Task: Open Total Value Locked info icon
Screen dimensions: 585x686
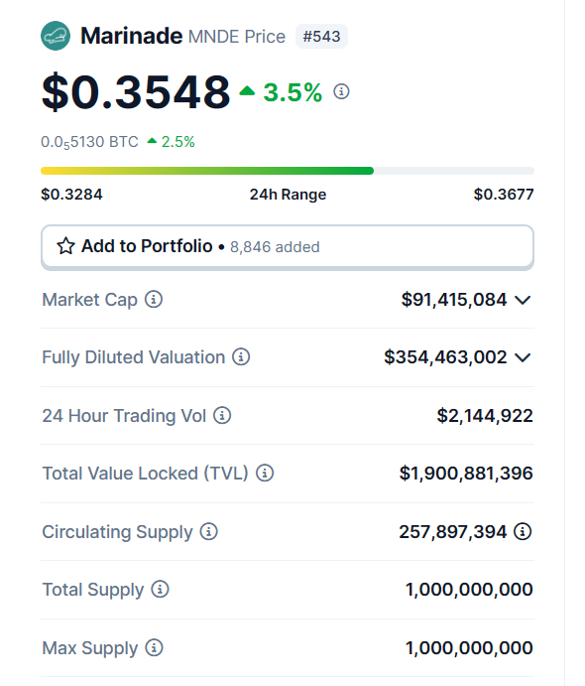Action: (x=265, y=473)
